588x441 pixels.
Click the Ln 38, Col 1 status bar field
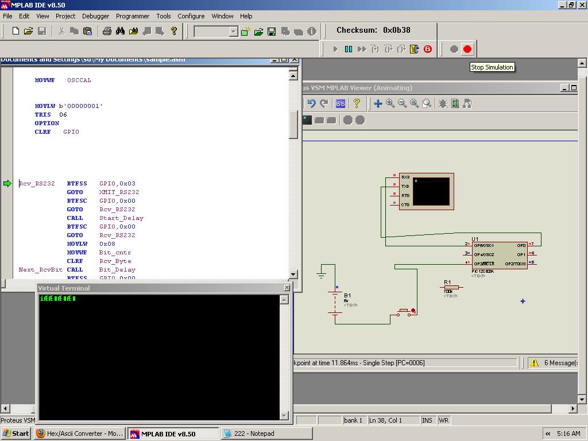click(394, 420)
